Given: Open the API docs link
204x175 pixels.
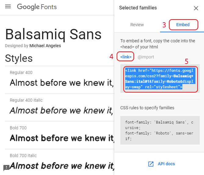Looking at the screenshot, I should 166,164.
